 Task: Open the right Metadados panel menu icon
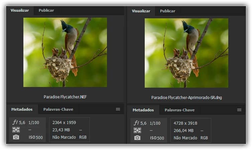tap(239, 110)
